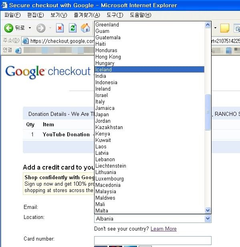Select Italy from country list
Screen dimensions: 240x247
tap(149, 101)
